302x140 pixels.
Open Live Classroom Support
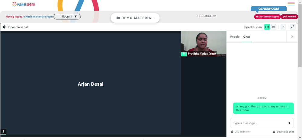[267, 17]
